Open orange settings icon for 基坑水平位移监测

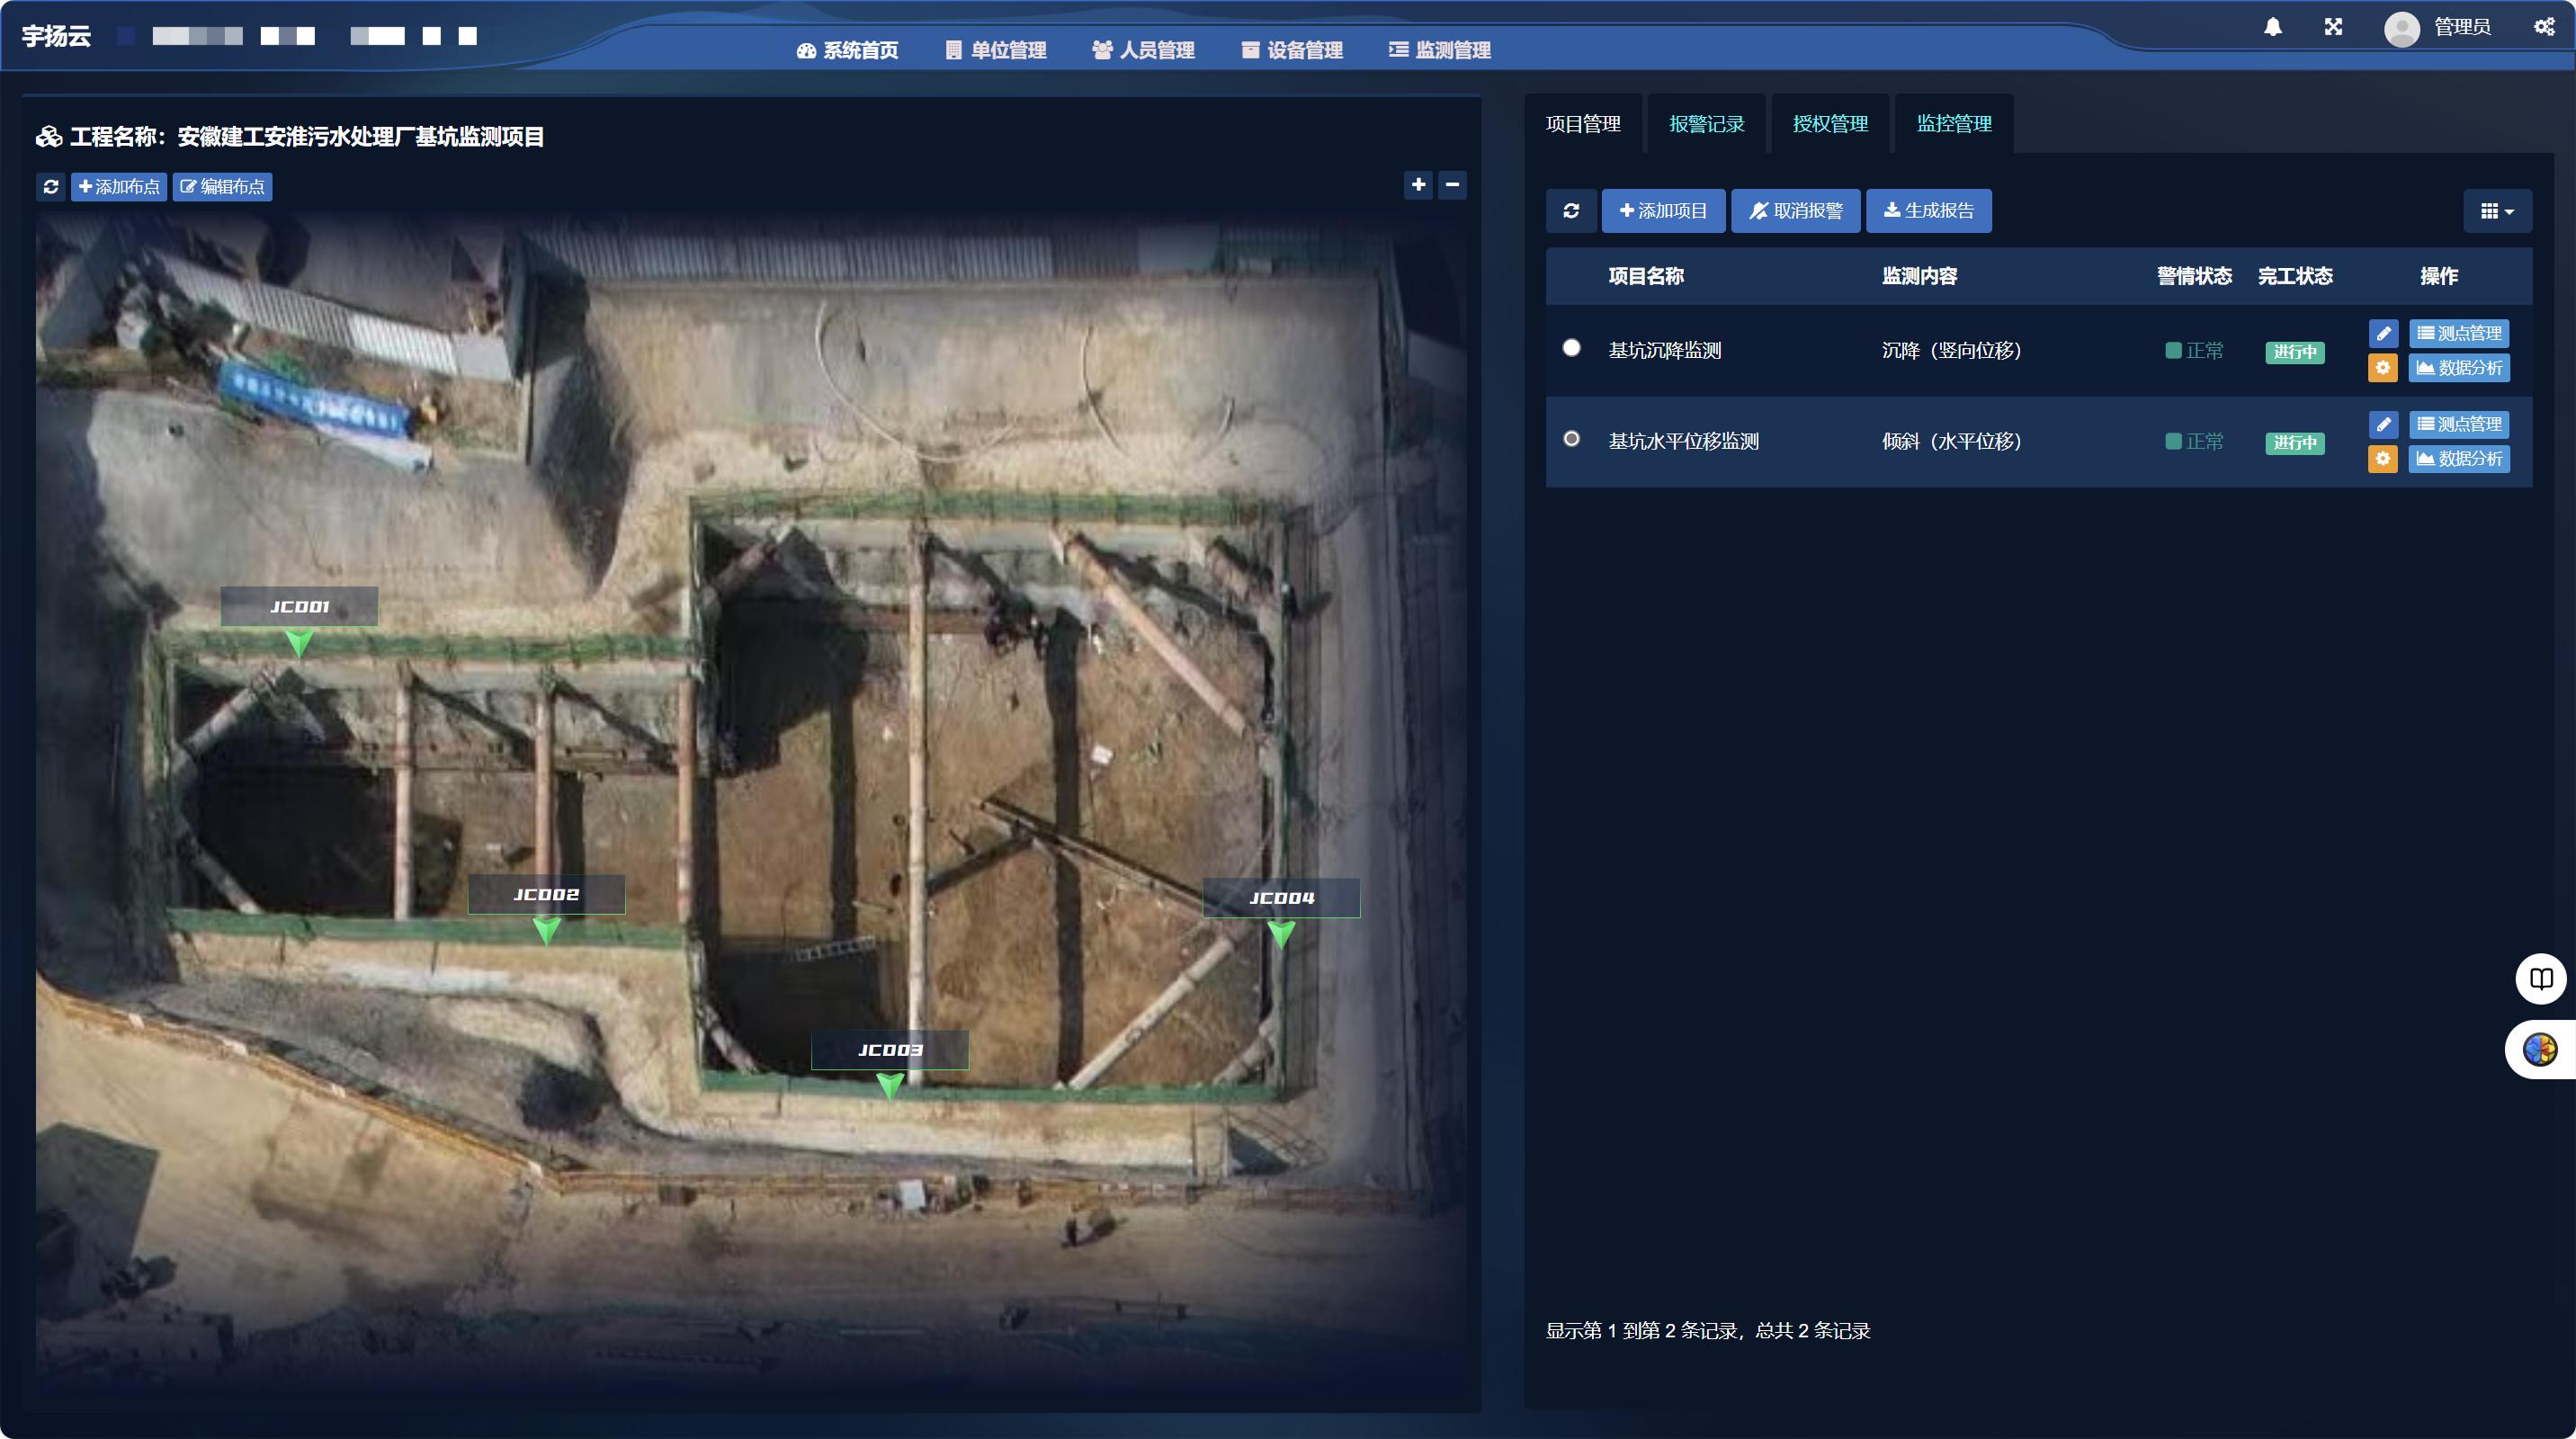click(x=2383, y=459)
